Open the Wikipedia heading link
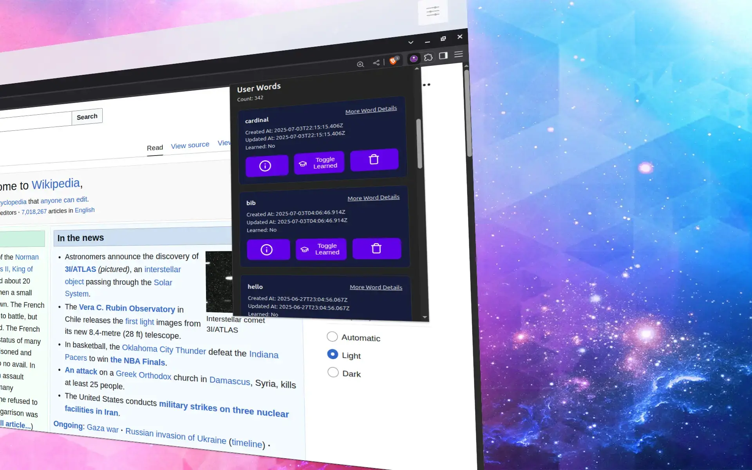This screenshot has width=752, height=470. [x=56, y=184]
